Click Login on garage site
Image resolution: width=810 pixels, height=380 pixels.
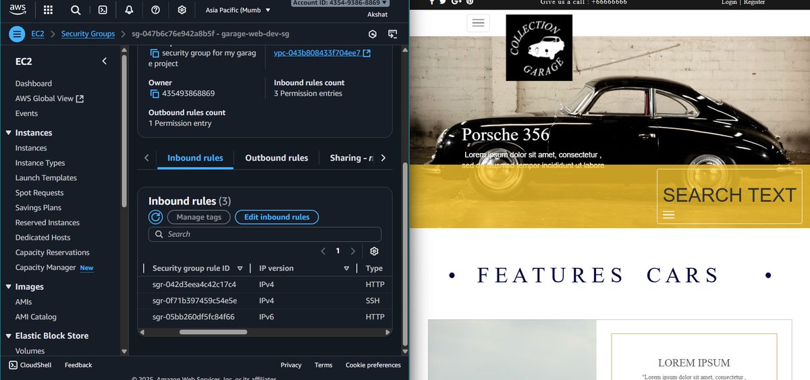tap(729, 3)
